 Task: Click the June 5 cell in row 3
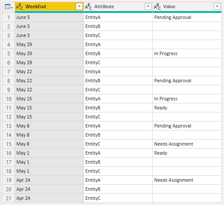[49, 36]
